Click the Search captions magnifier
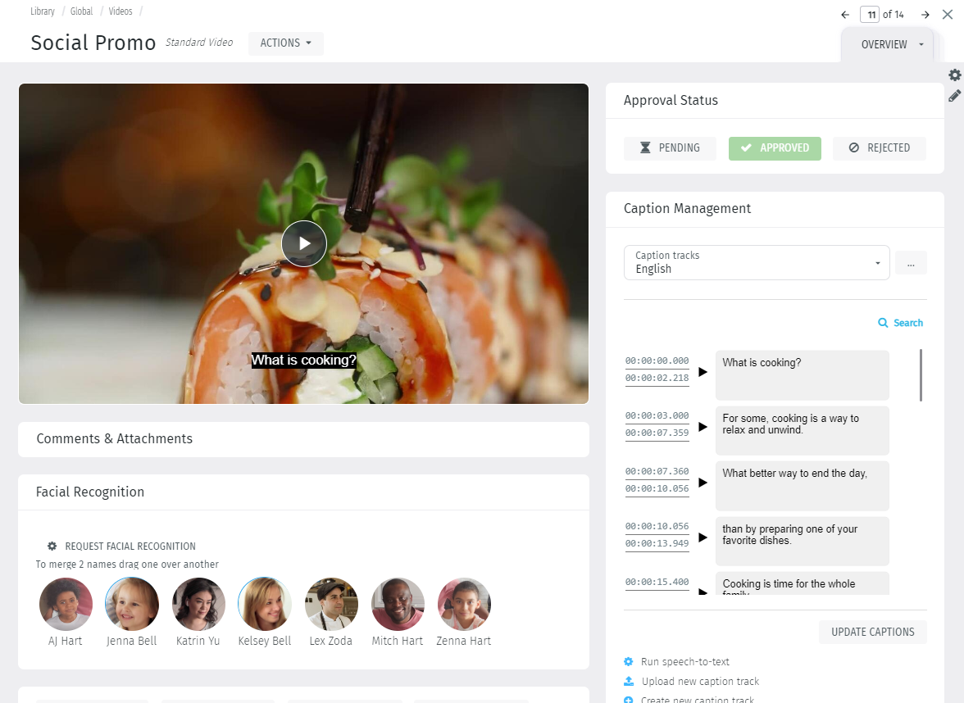 [883, 323]
